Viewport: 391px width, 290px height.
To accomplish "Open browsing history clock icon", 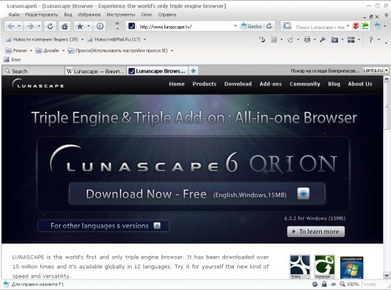I will click(x=100, y=26).
